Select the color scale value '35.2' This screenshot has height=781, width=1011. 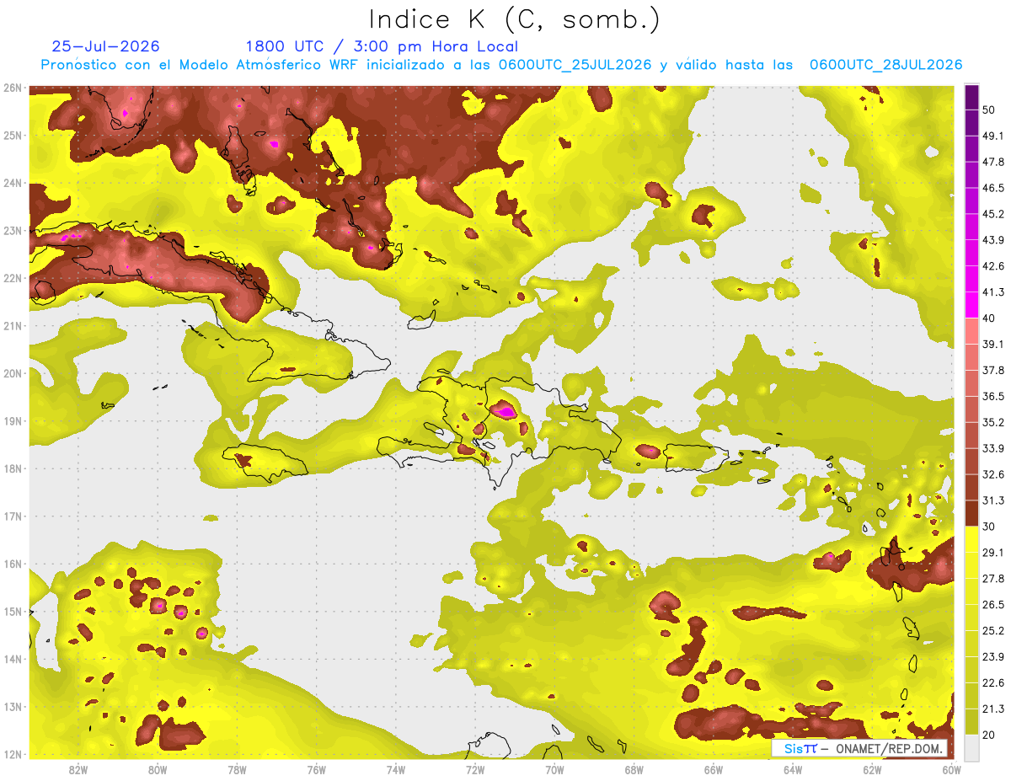click(x=992, y=422)
